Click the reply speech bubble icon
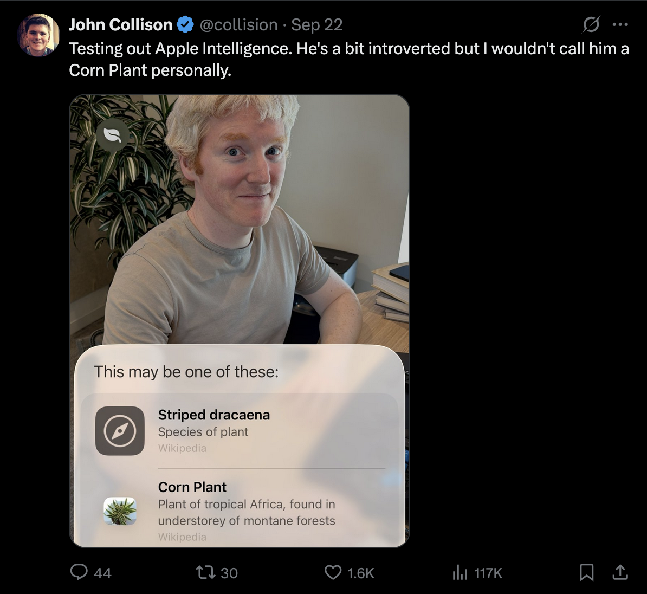The image size is (647, 594). pyautogui.click(x=79, y=572)
